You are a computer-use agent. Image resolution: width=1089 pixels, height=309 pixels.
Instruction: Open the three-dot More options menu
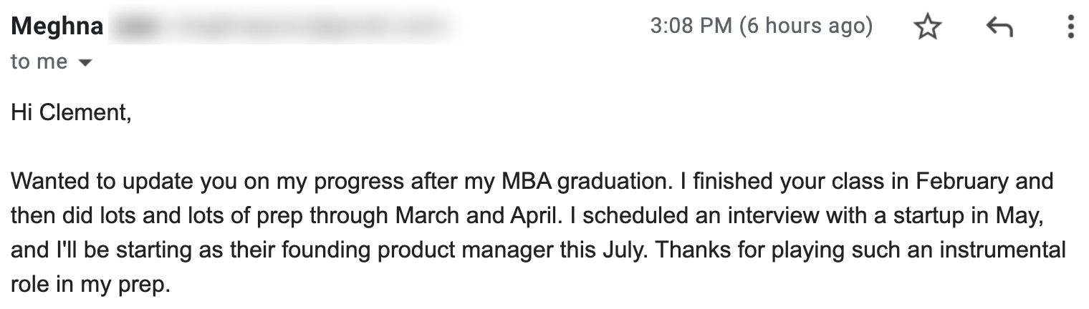click(1070, 27)
